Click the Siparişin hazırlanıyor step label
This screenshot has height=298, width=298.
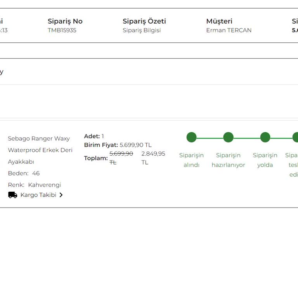click(x=228, y=160)
